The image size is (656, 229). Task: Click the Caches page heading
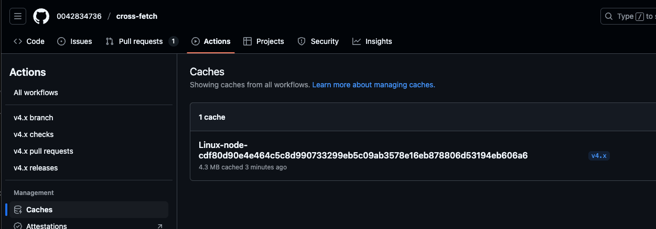click(x=207, y=72)
